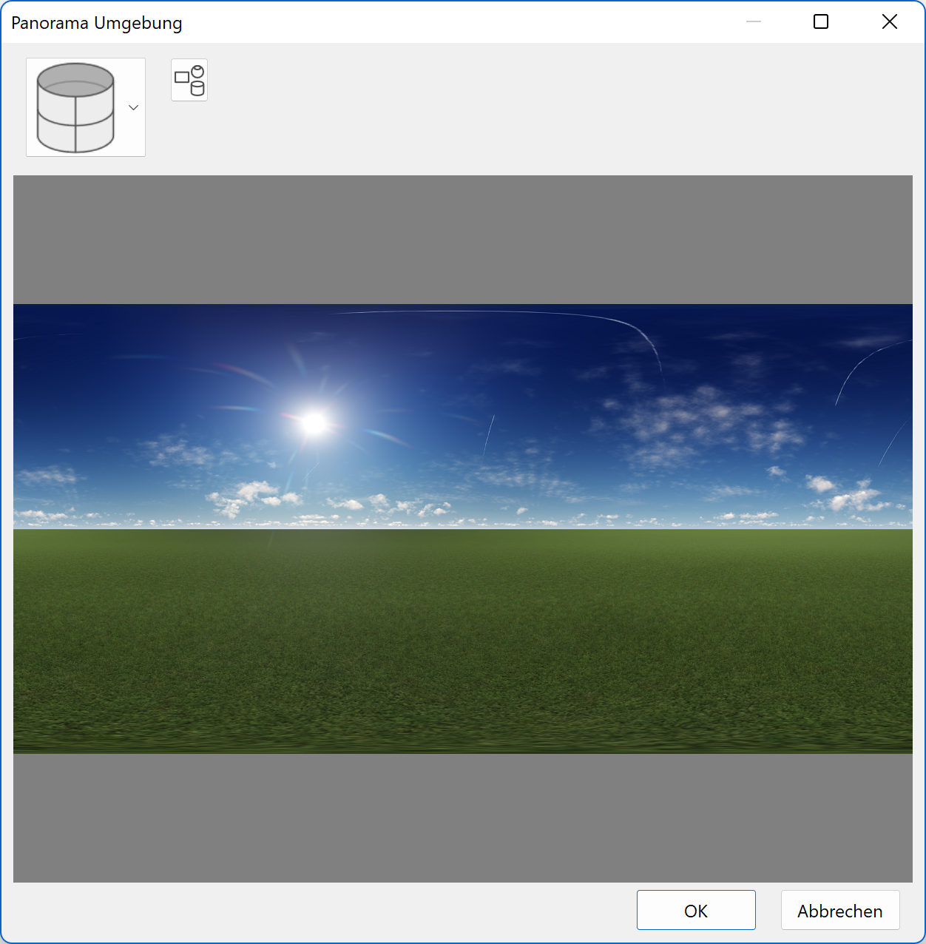Expand the chevron beside the cylinder selector
Viewport: 926px width, 944px height.
coord(133,107)
